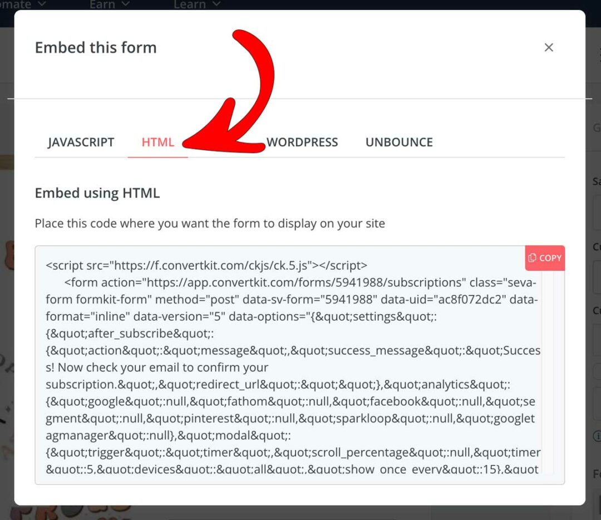Image resolution: width=601 pixels, height=520 pixels.
Task: Click the info icon behind the dialog
Action: tap(597, 435)
